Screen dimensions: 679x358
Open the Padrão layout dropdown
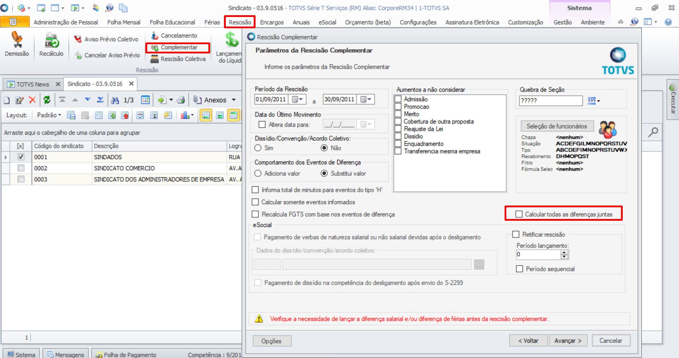[49, 115]
